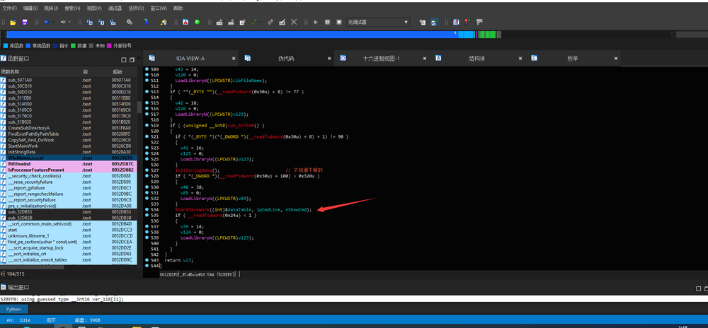This screenshot has height=328, width=708.
Task: Toggle breakpoint dot at line 534
Action: tap(147, 210)
